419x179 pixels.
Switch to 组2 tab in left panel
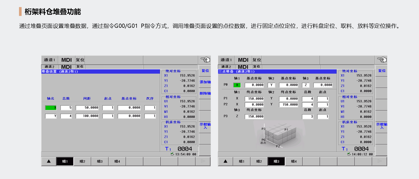point(82,161)
